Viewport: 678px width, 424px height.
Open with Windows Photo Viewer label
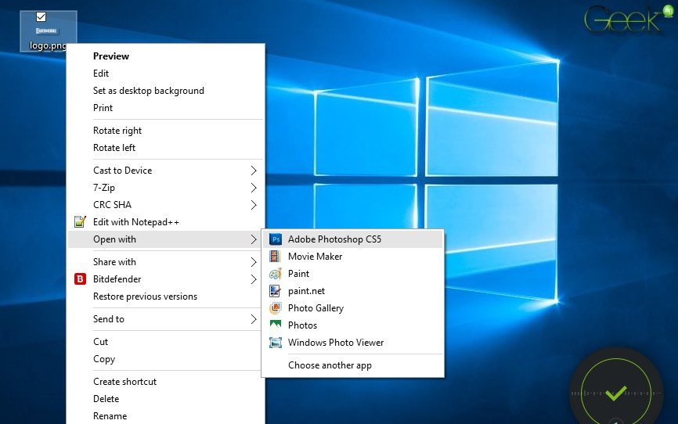click(336, 343)
